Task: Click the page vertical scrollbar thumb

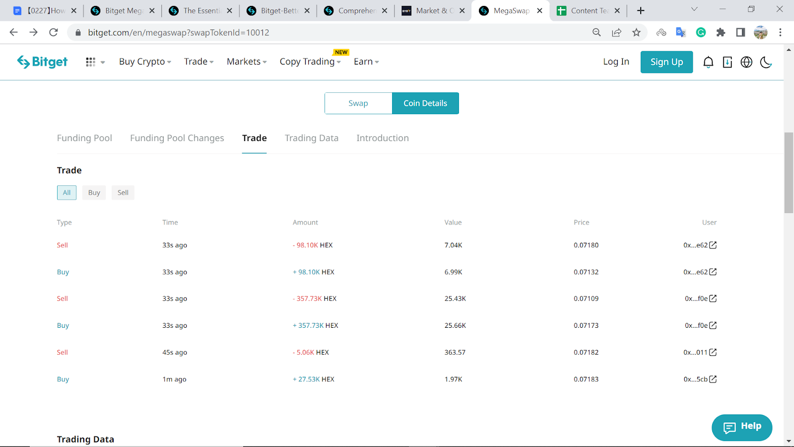Action: point(789,172)
